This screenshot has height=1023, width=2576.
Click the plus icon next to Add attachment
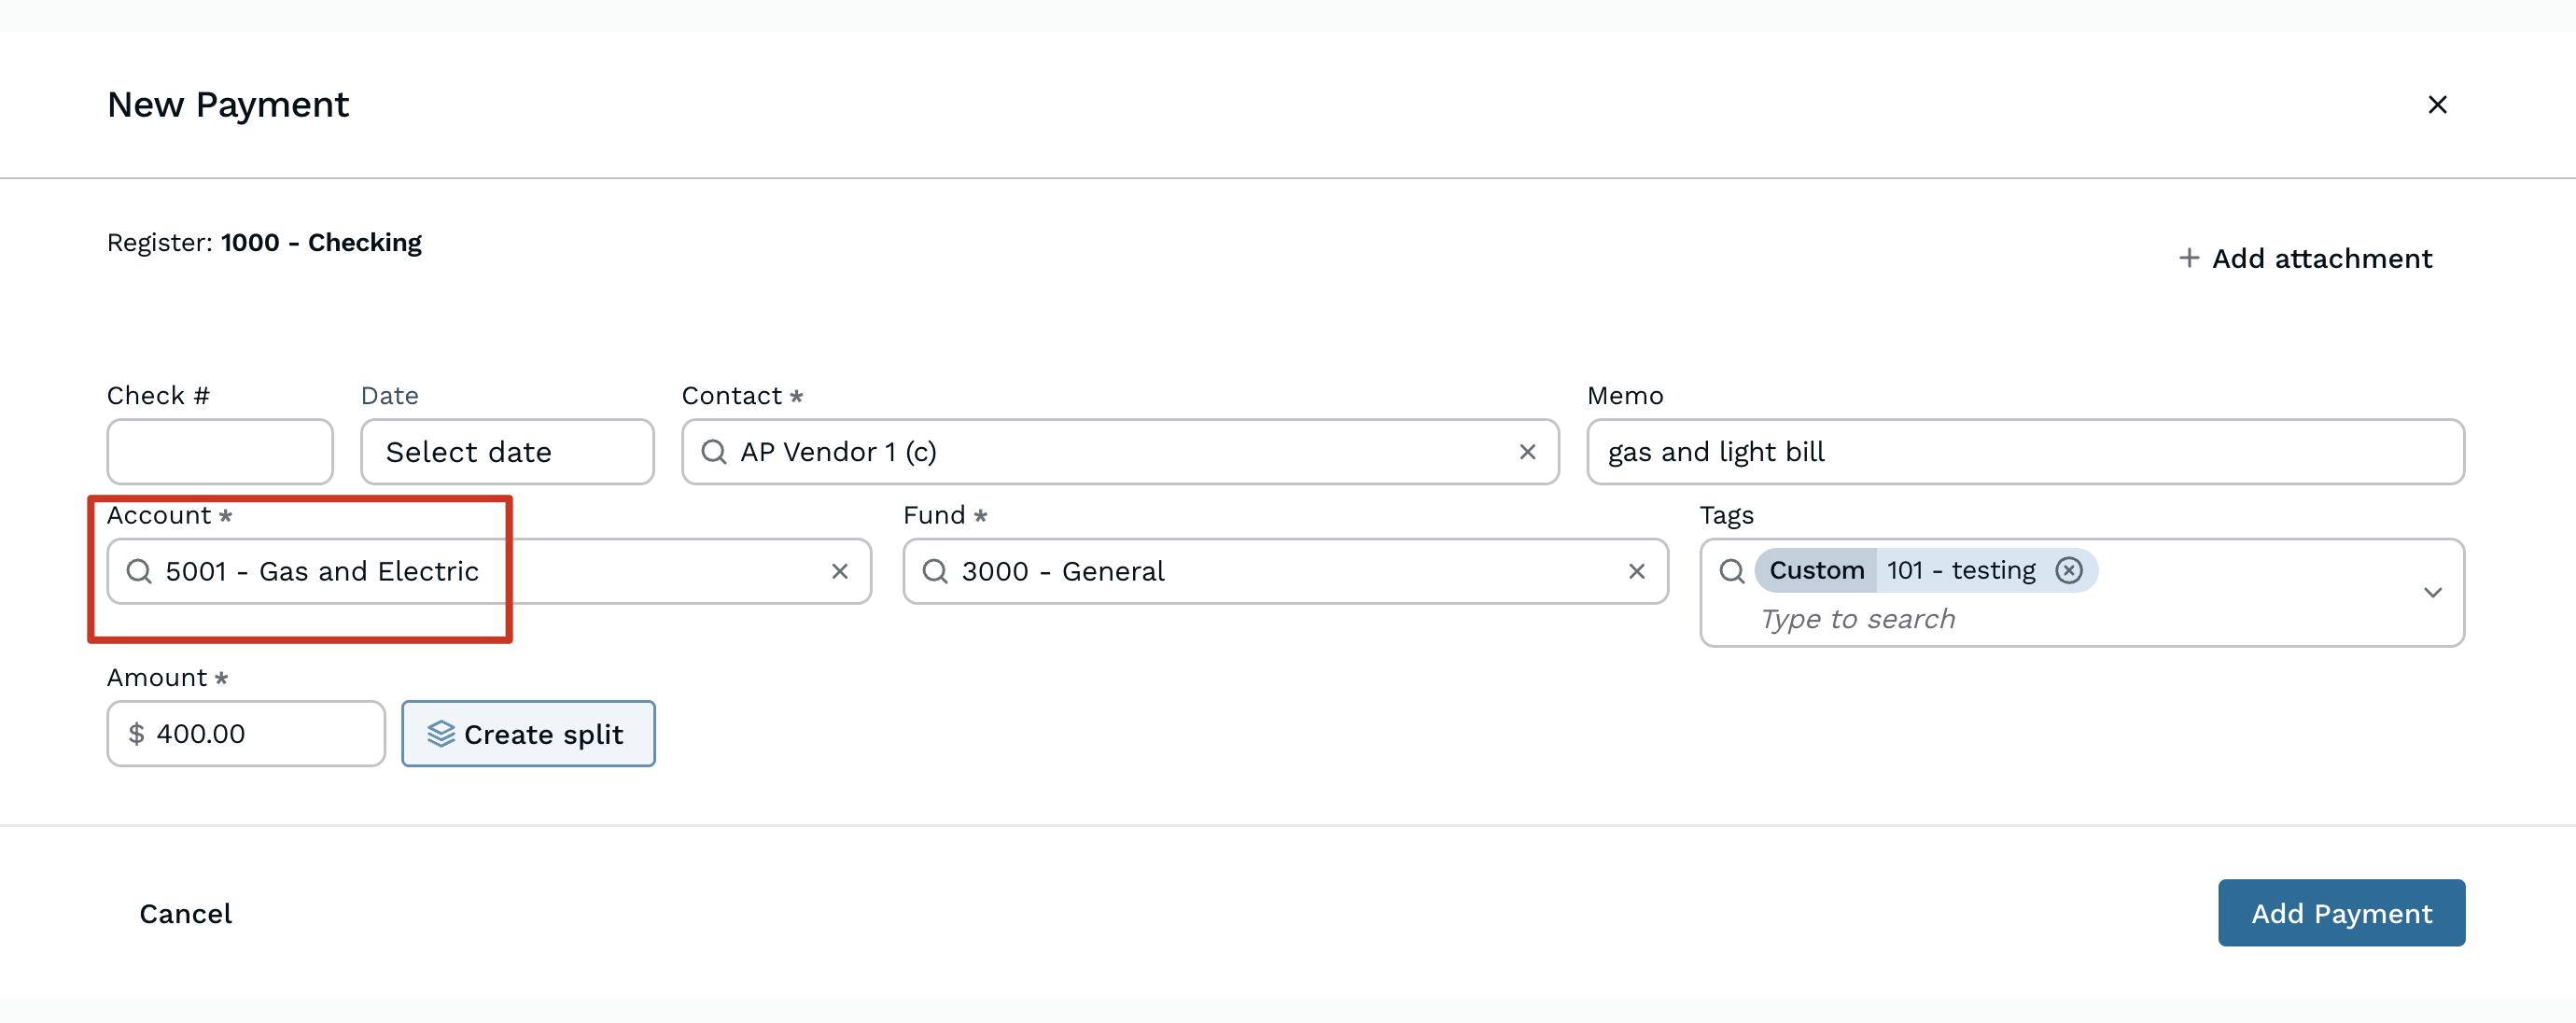tap(2189, 258)
